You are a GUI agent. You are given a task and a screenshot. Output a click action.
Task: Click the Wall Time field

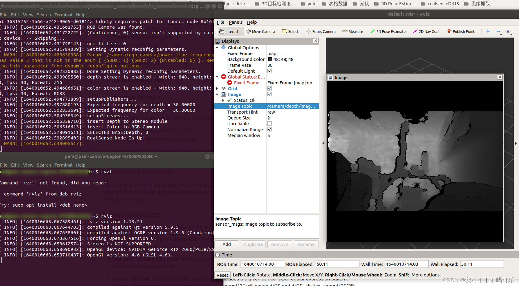click(407, 264)
